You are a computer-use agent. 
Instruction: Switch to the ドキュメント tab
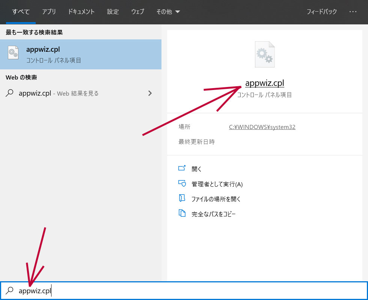point(81,12)
